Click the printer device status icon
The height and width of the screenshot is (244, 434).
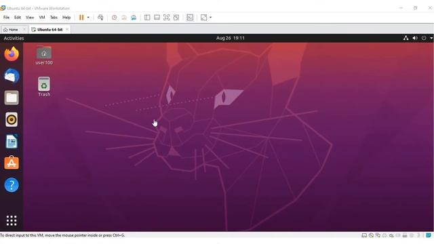[384, 235]
